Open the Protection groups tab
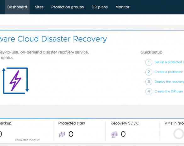Screen dimensions: 184x146 [x=68, y=7]
